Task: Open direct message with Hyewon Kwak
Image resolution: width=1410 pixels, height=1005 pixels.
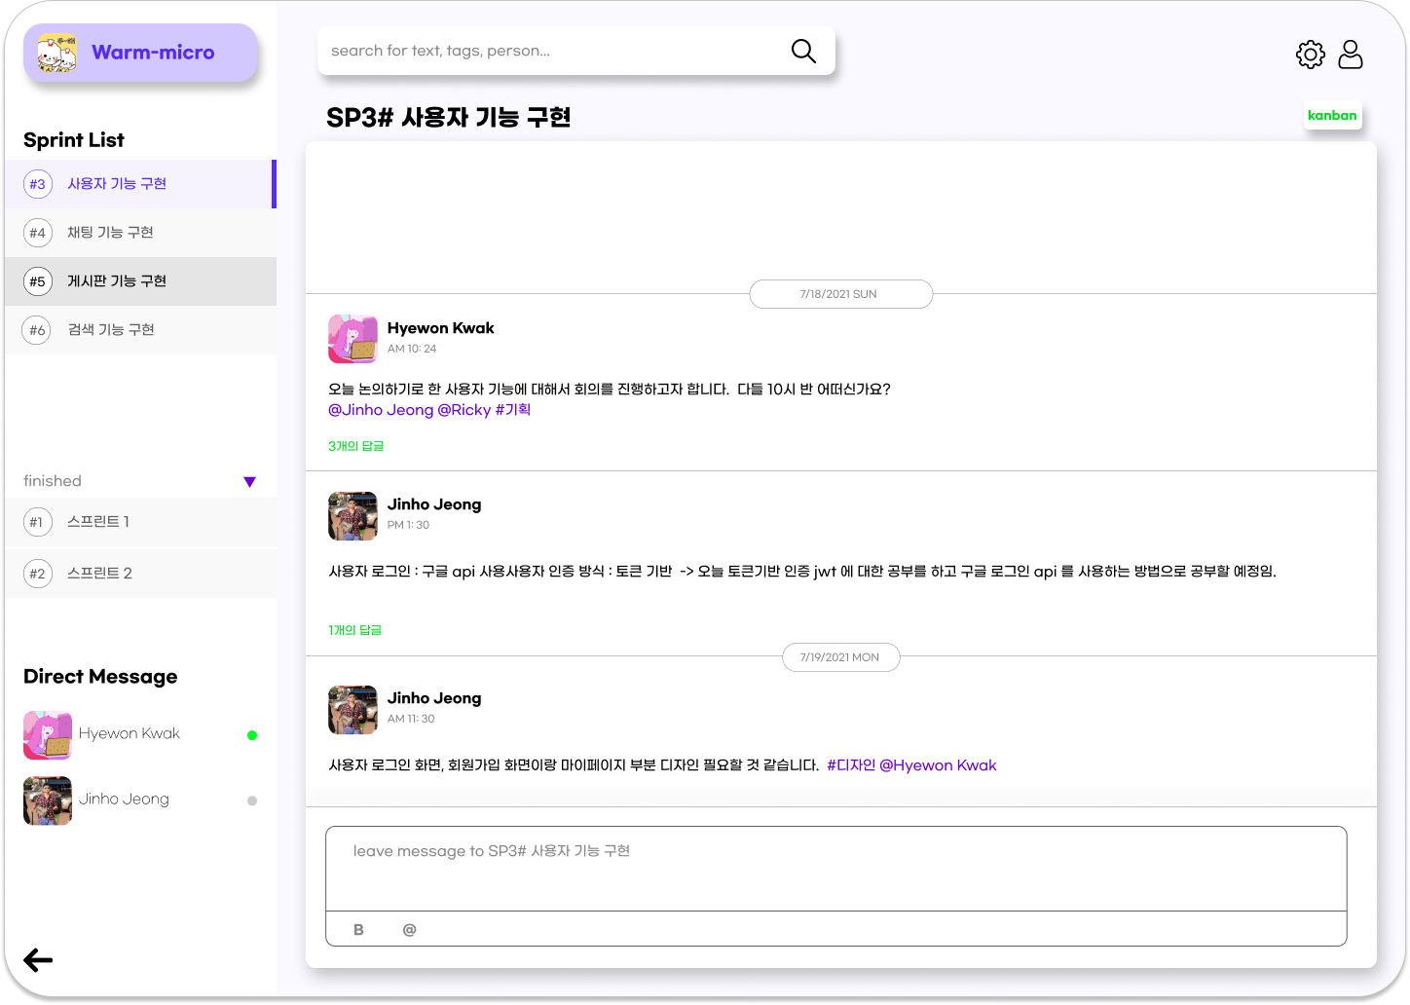Action: coord(140,735)
